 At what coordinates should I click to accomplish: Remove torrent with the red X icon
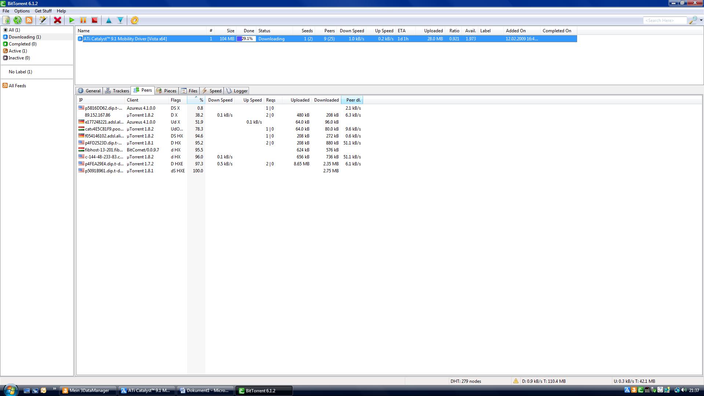[58, 21]
